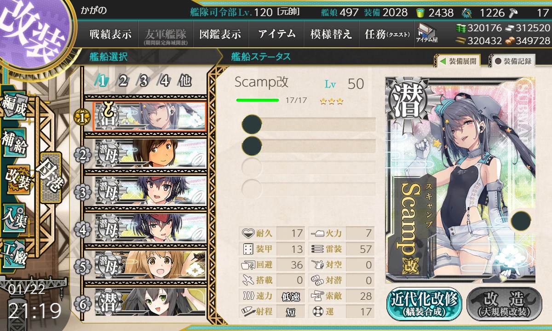Click the 近代化改修 modernization button
552x331 pixels.
424,304
